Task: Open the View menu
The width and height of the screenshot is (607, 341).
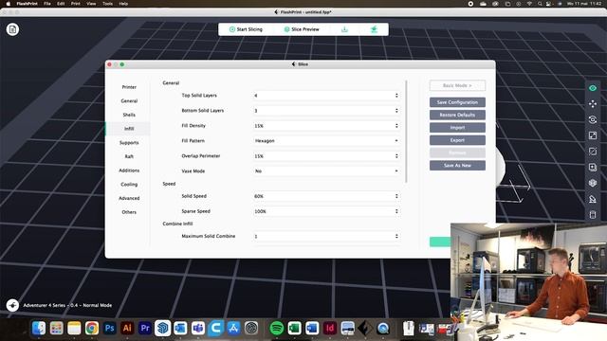Action: click(x=91, y=4)
